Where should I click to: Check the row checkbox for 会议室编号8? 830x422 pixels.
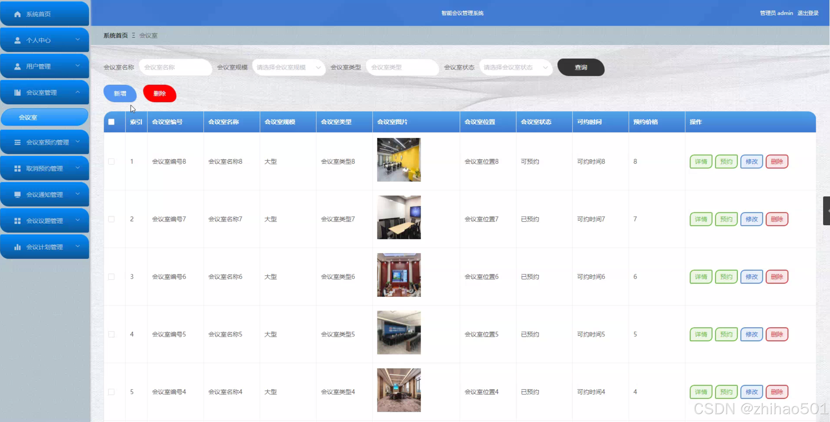(x=111, y=161)
